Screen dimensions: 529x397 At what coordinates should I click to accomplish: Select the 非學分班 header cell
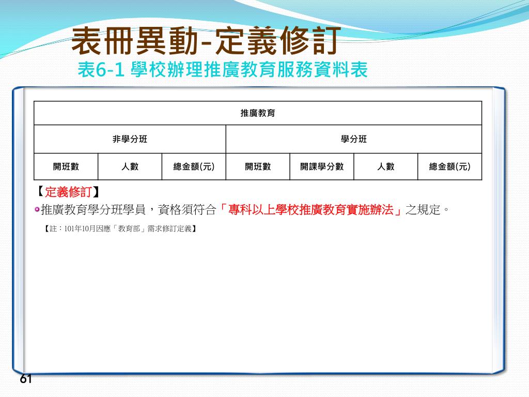(130, 139)
